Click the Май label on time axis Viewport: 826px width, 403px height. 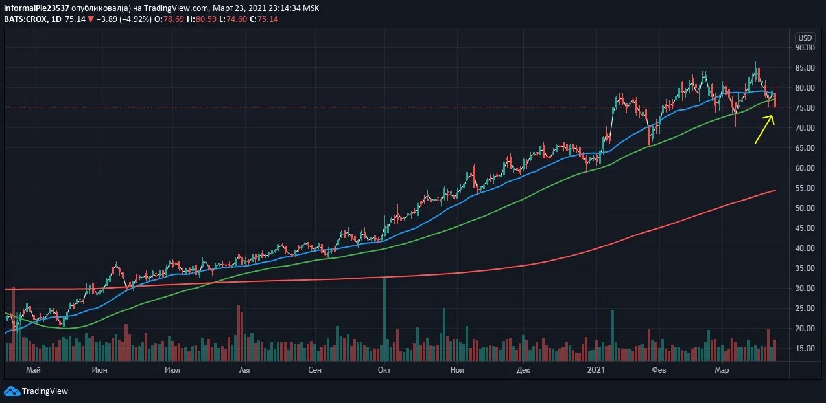click(x=34, y=370)
